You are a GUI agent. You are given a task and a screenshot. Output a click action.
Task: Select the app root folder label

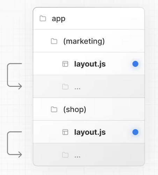click(x=58, y=19)
